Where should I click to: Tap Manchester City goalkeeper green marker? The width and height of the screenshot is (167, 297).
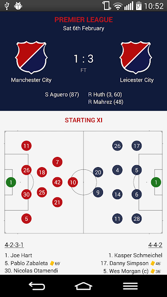pyautogui.click(x=11, y=182)
